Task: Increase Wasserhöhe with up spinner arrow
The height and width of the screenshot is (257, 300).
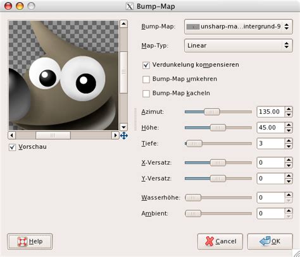Action: (289, 195)
